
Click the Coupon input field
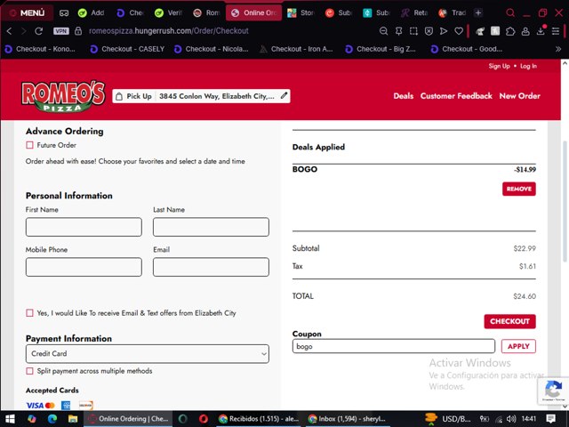point(393,346)
